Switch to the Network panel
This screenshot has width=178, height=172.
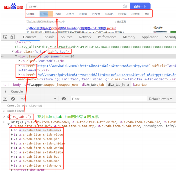click(x=85, y=37)
